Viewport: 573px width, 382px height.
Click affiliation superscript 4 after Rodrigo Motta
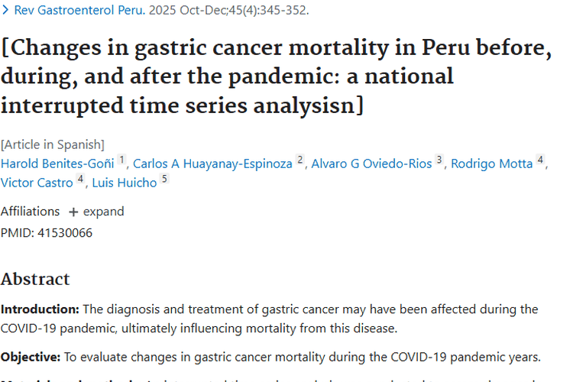click(x=540, y=160)
